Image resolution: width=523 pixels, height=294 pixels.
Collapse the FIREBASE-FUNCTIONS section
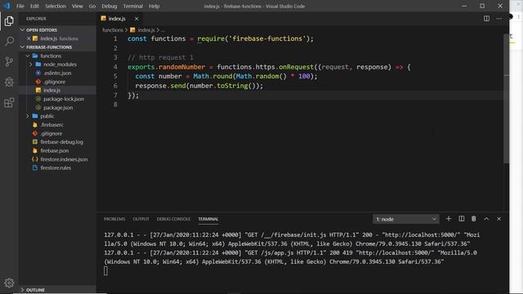[x=23, y=47]
